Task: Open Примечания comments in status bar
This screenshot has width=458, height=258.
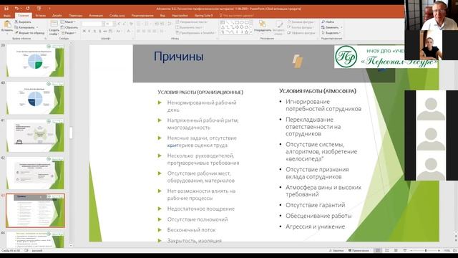Action: (x=359, y=251)
